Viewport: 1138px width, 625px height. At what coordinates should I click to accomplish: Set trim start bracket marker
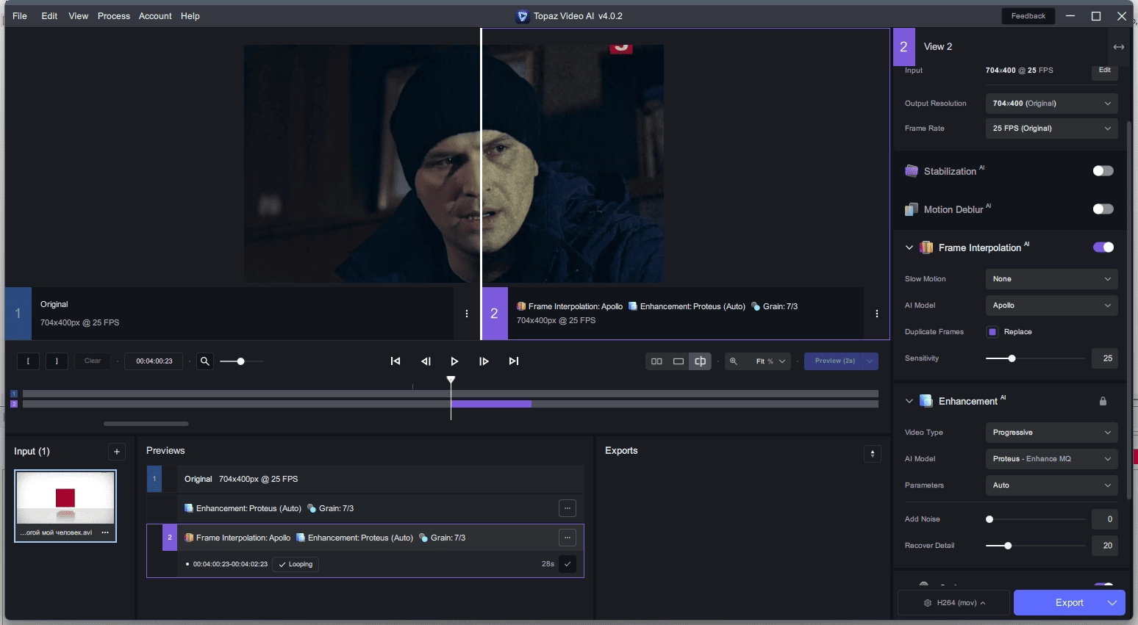coord(28,361)
